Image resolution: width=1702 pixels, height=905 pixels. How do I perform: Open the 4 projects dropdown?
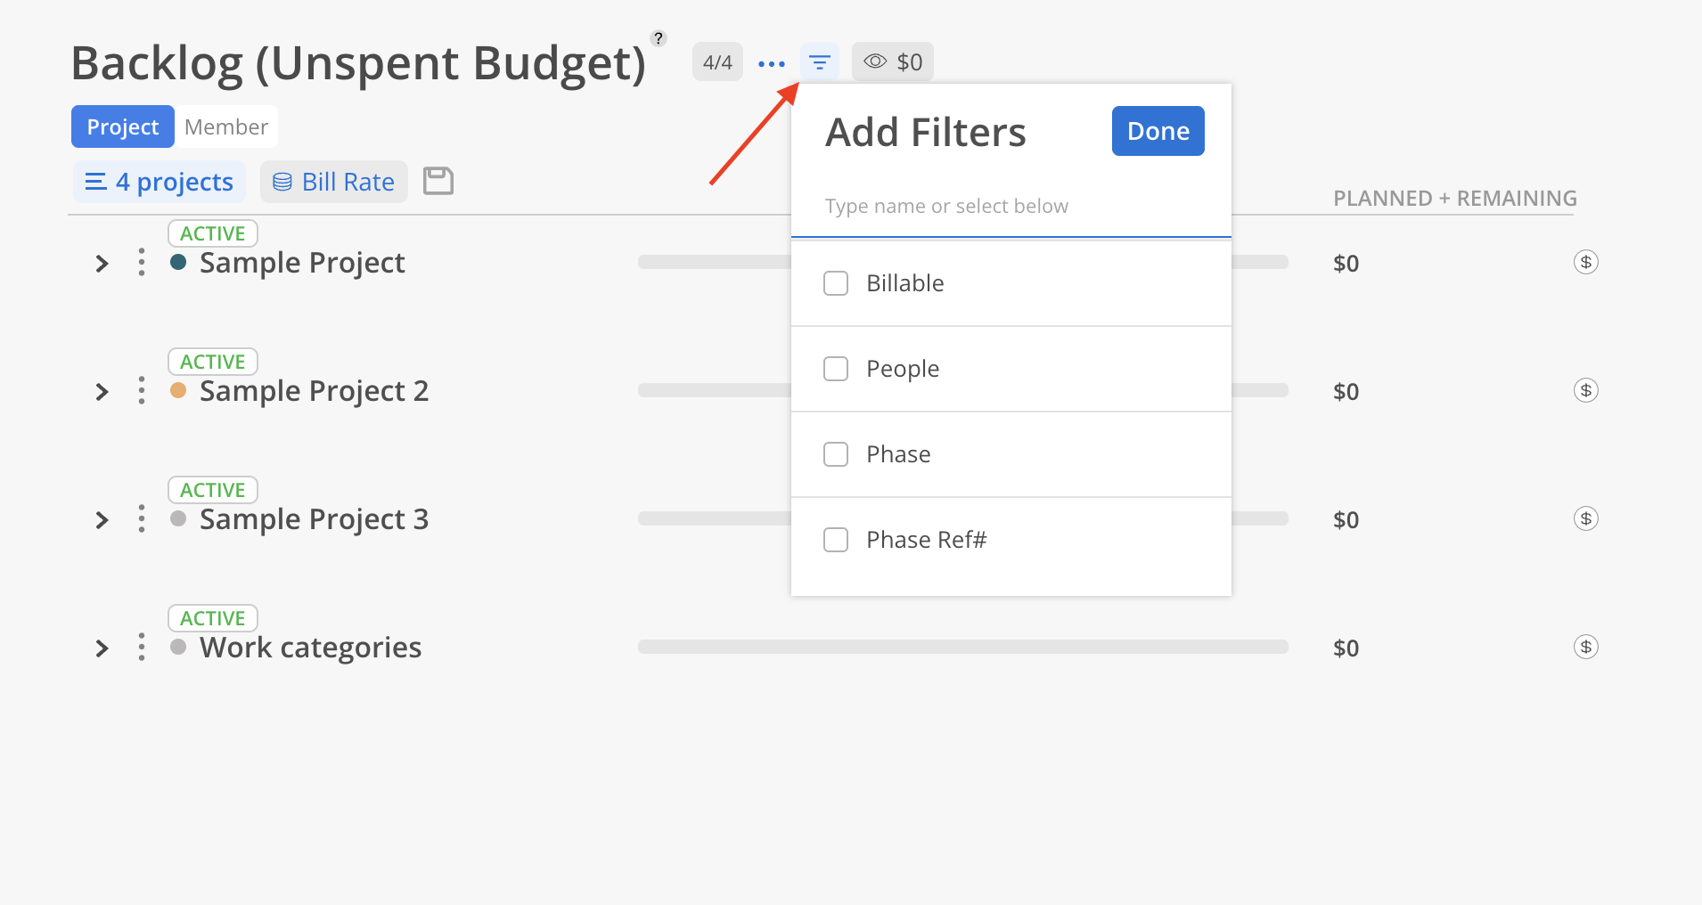160,182
